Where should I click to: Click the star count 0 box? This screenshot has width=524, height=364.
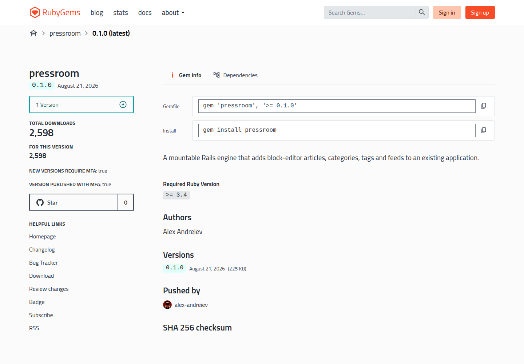click(x=126, y=202)
